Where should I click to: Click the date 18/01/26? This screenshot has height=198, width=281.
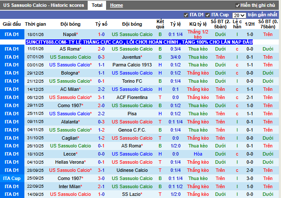coord(35,34)
